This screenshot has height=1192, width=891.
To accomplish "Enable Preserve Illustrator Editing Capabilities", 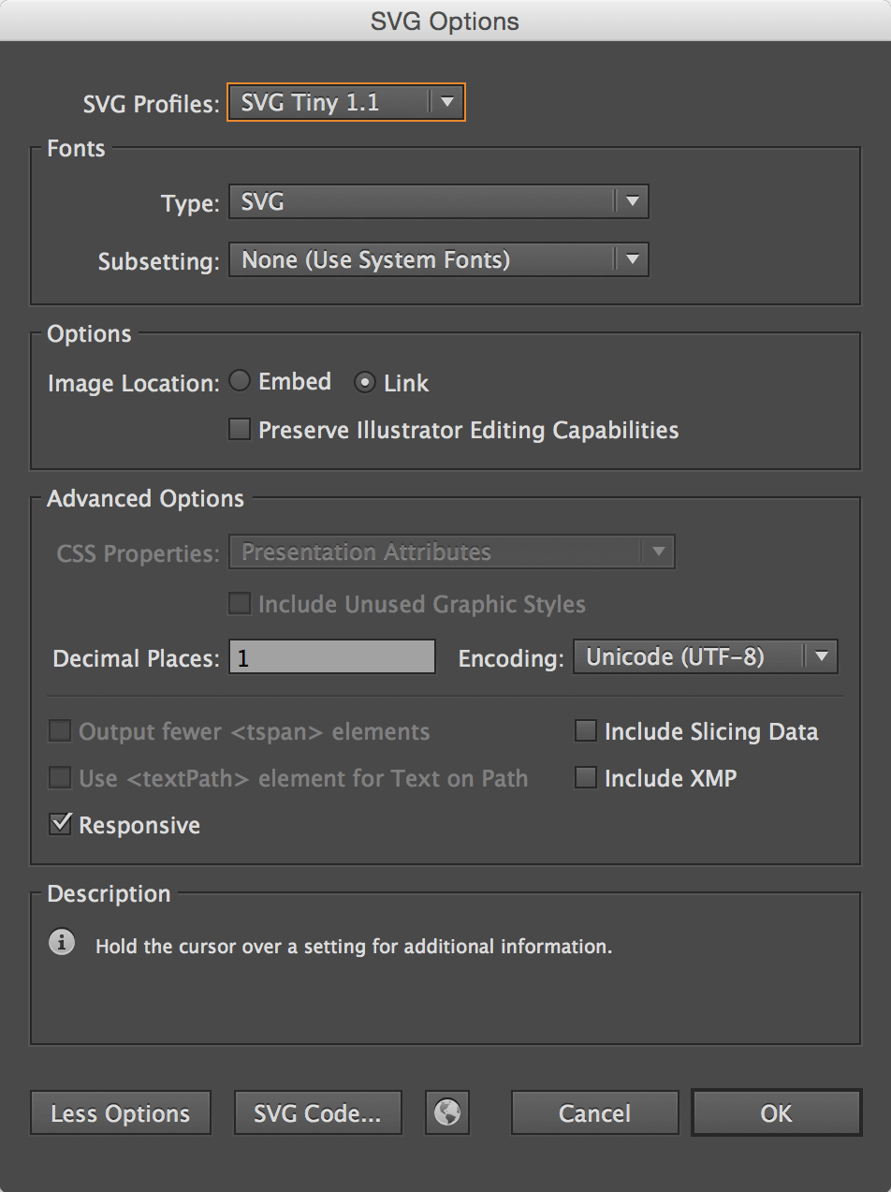I will [240, 430].
